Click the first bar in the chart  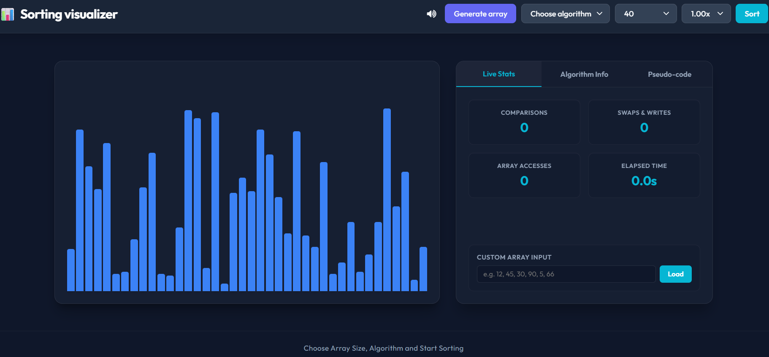71,270
